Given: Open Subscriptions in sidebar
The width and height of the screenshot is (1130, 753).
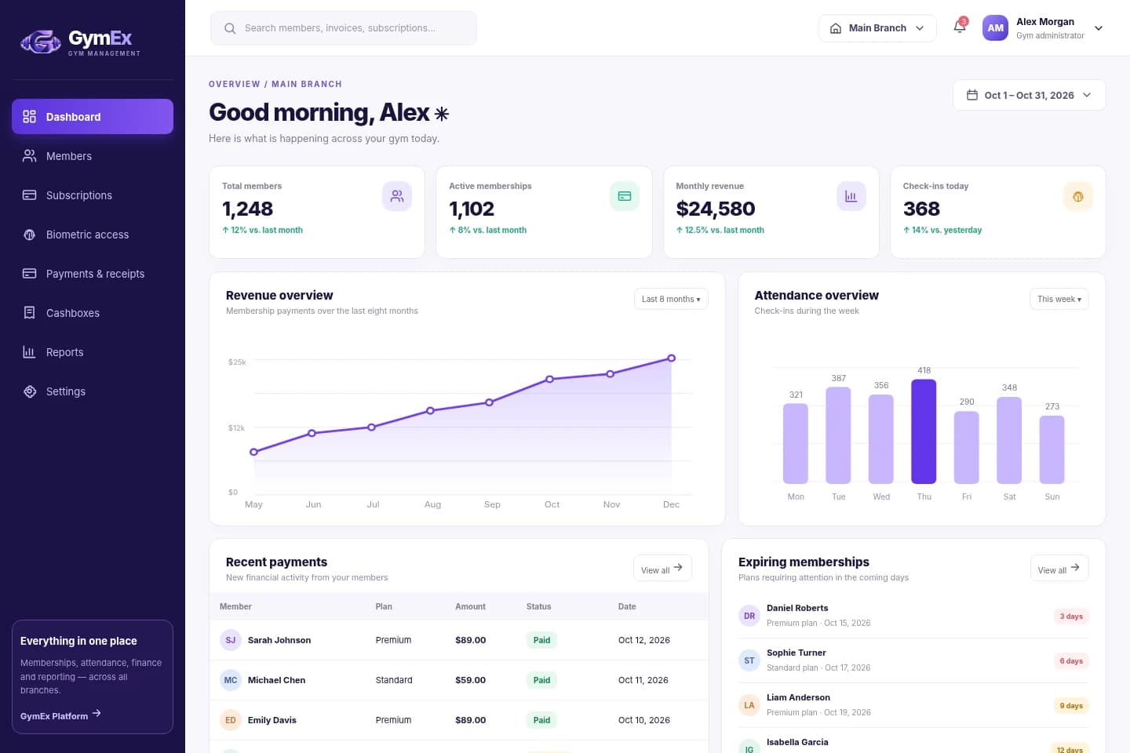Looking at the screenshot, I should click(x=93, y=195).
